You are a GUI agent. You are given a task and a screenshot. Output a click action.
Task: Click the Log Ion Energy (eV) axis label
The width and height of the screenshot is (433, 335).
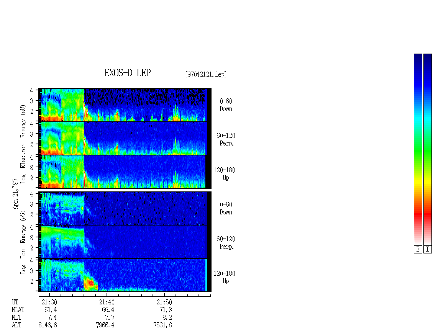[23, 242]
